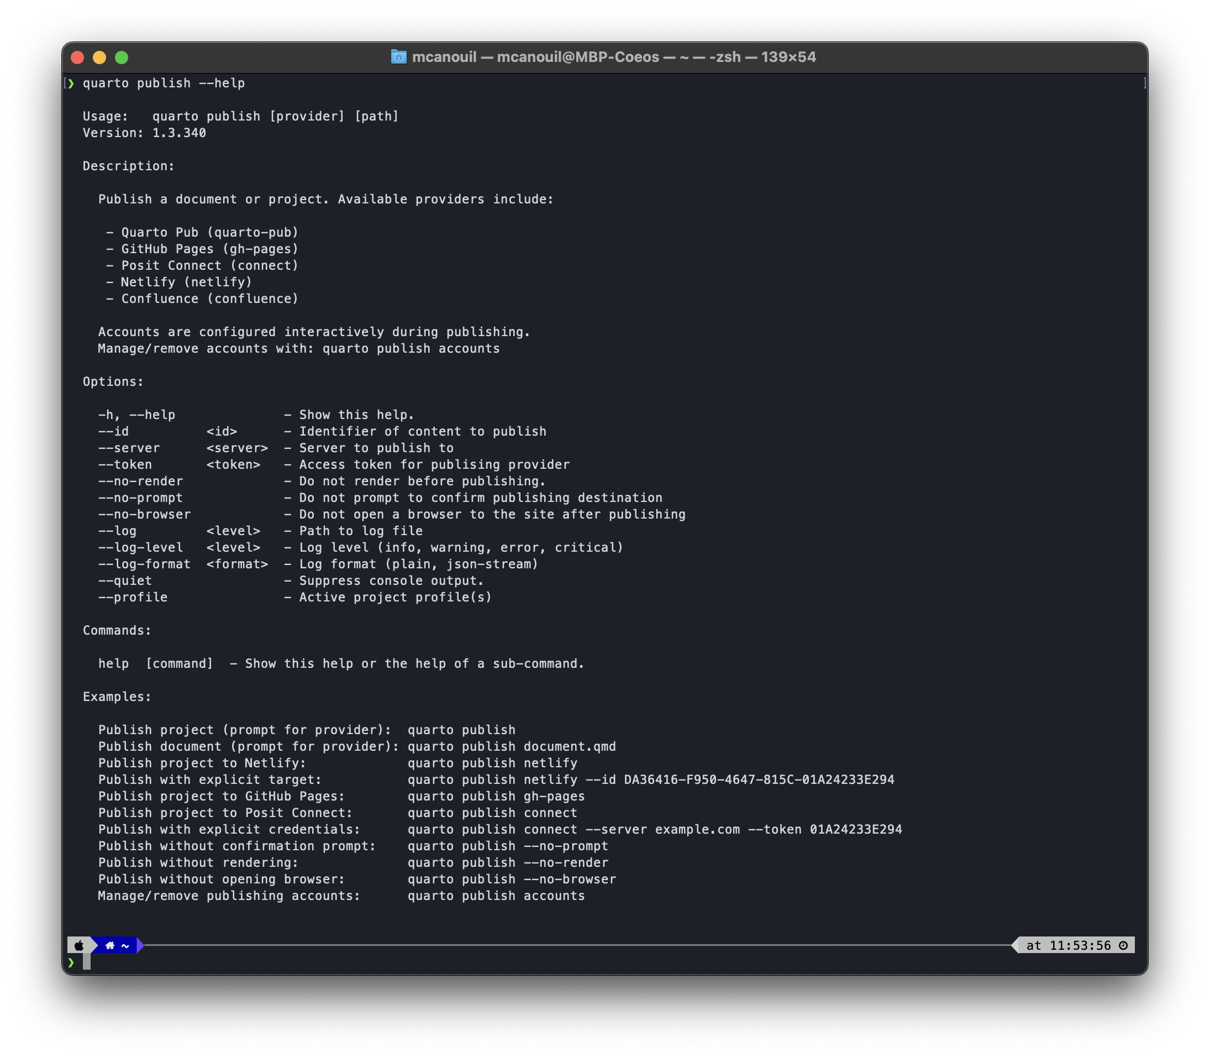Viewport: 1210px width, 1057px height.
Task: Click 'Accounts are configured interactively during publishing.'
Action: 314,332
